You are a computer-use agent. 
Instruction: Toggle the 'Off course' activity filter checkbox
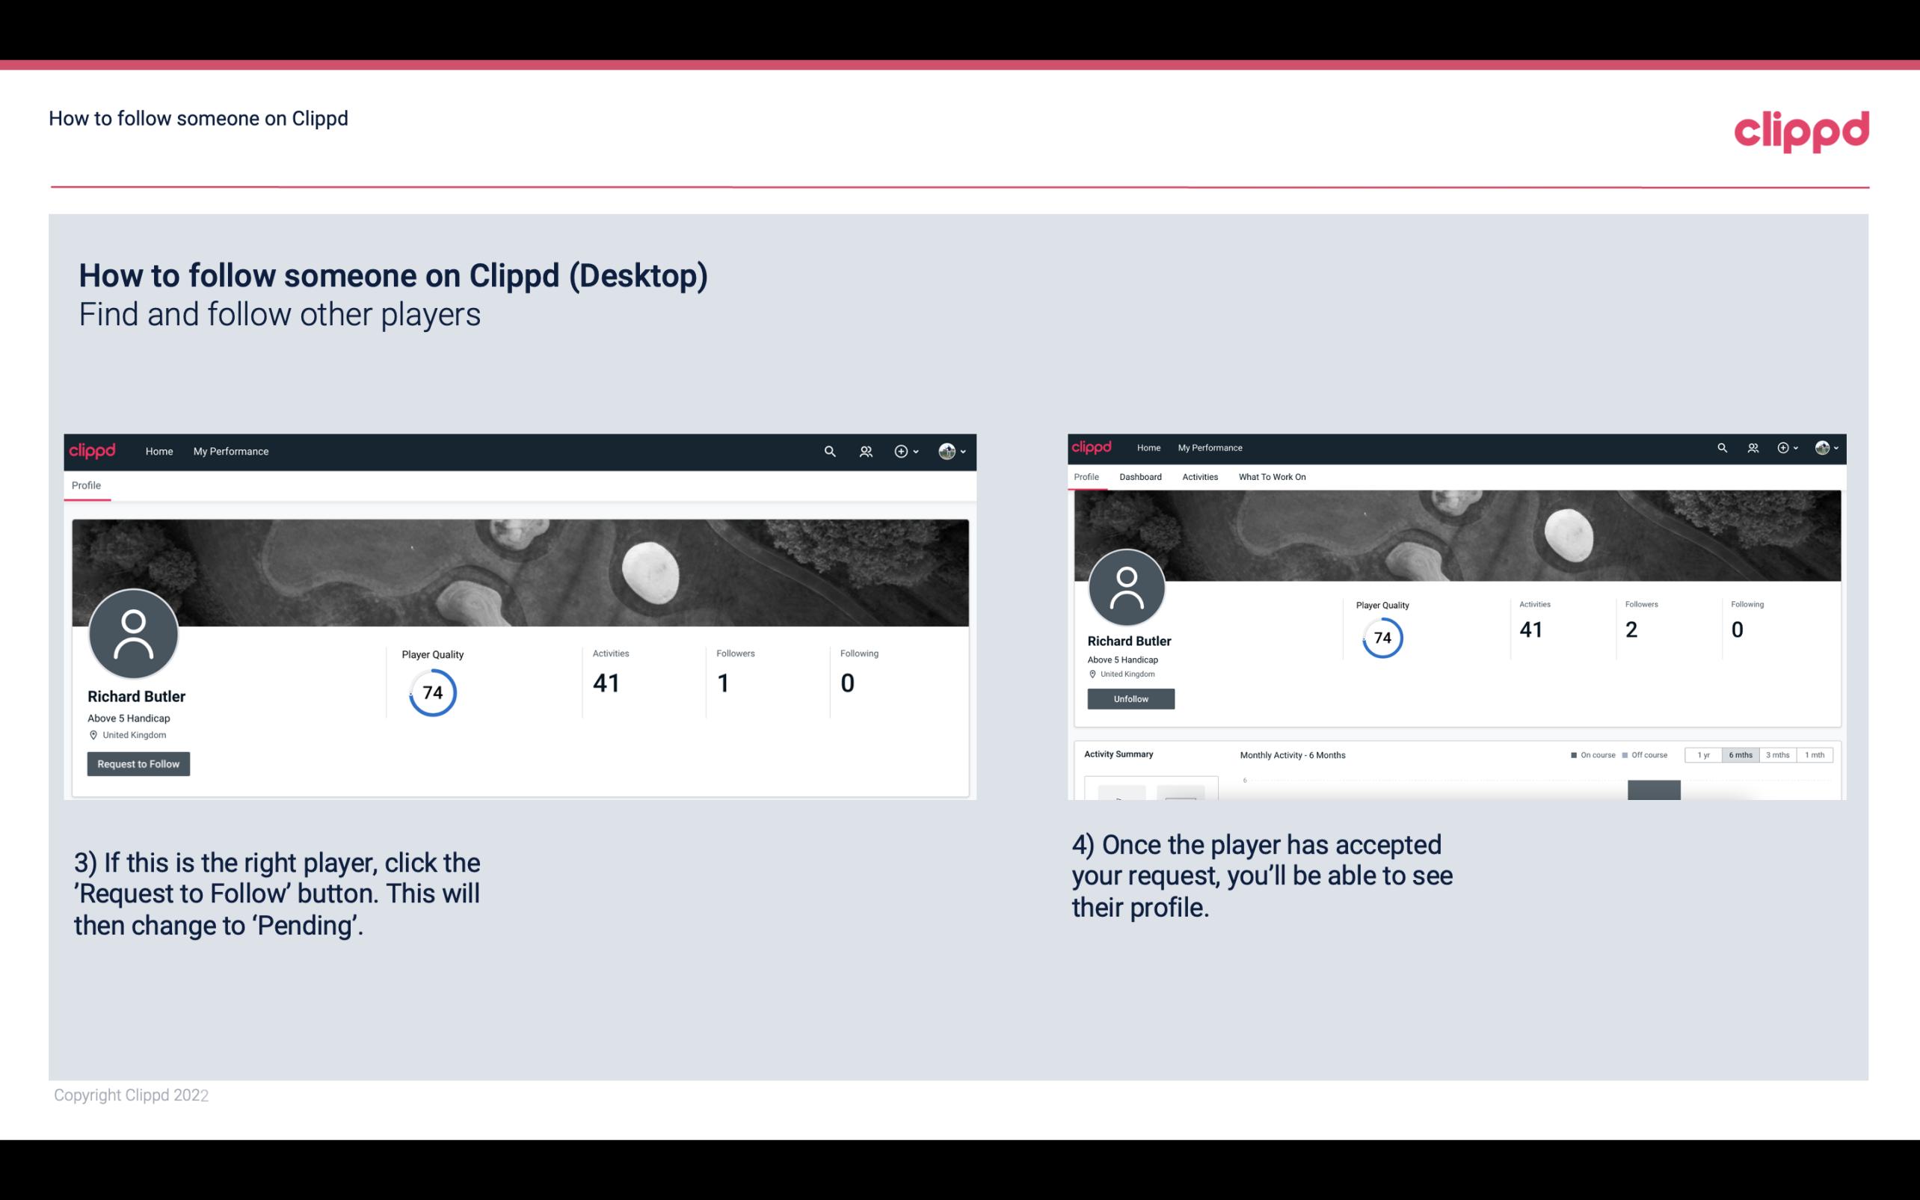pos(1625,755)
